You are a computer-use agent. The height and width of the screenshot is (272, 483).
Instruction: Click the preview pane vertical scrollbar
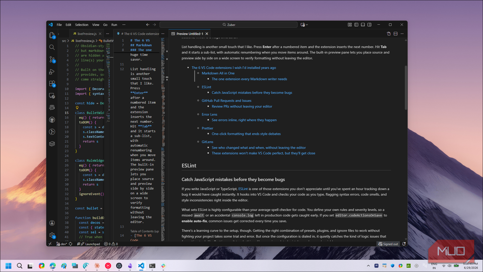pos(406,88)
